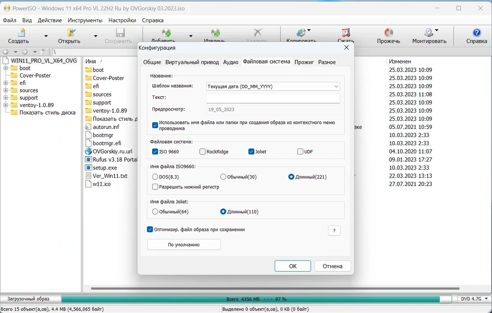Viewport: 492px width, 313px height.
Task: Select the w11.ico file icon
Action: pyautogui.click(x=88, y=184)
